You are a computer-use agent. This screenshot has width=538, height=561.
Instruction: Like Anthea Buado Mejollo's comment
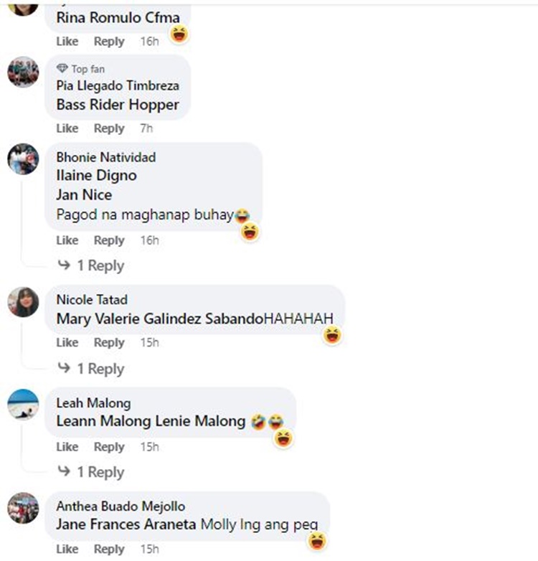click(67, 549)
